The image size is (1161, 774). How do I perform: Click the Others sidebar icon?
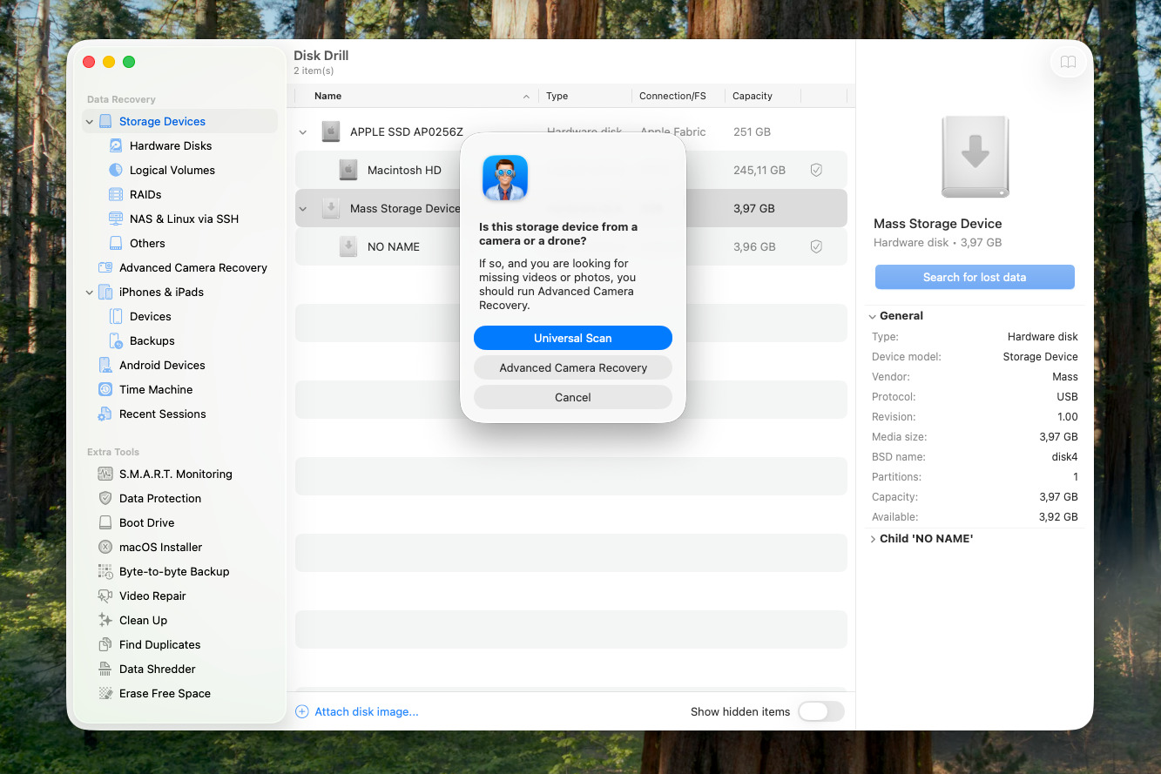(116, 243)
